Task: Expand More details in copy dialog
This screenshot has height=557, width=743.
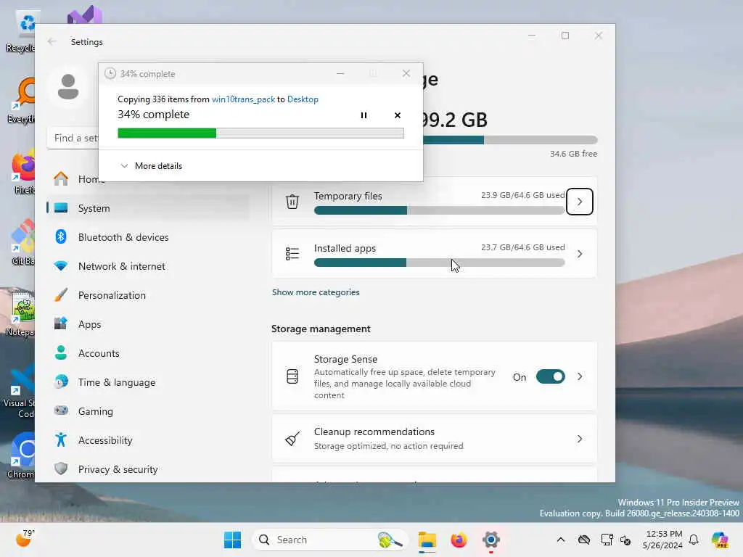Action: [x=151, y=166]
